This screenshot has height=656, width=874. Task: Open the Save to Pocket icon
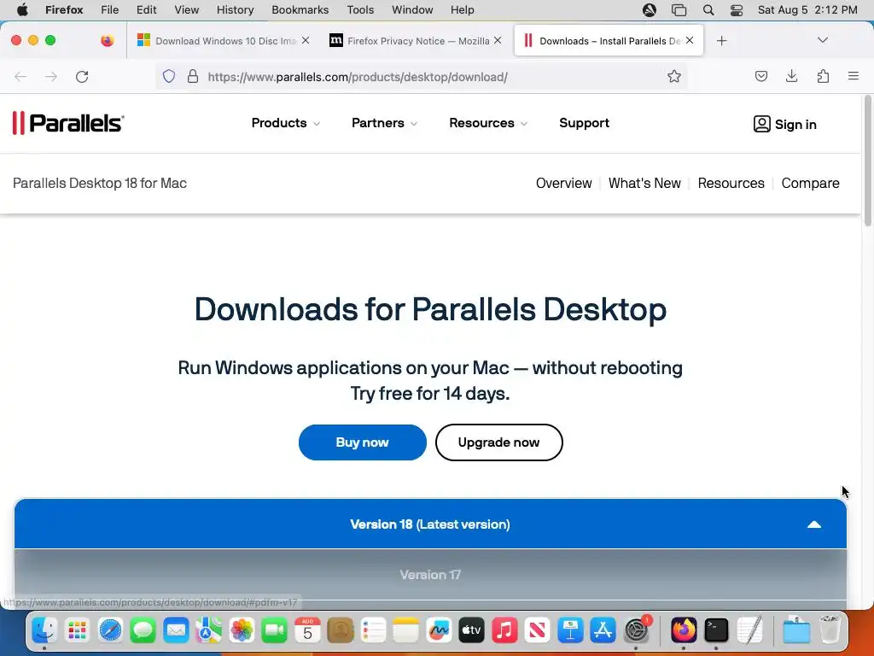pyautogui.click(x=760, y=76)
